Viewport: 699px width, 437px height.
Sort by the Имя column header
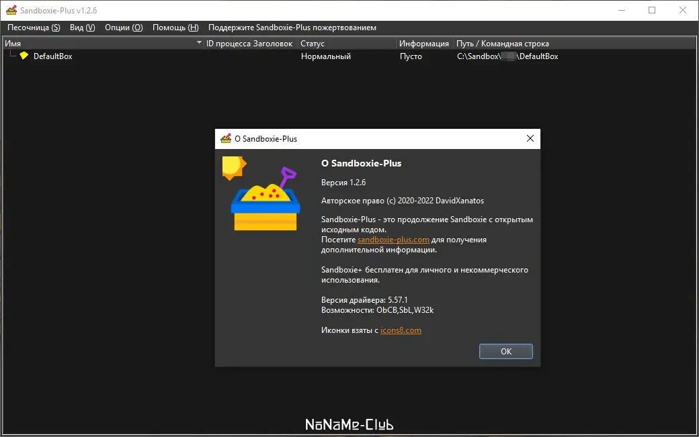(103, 44)
